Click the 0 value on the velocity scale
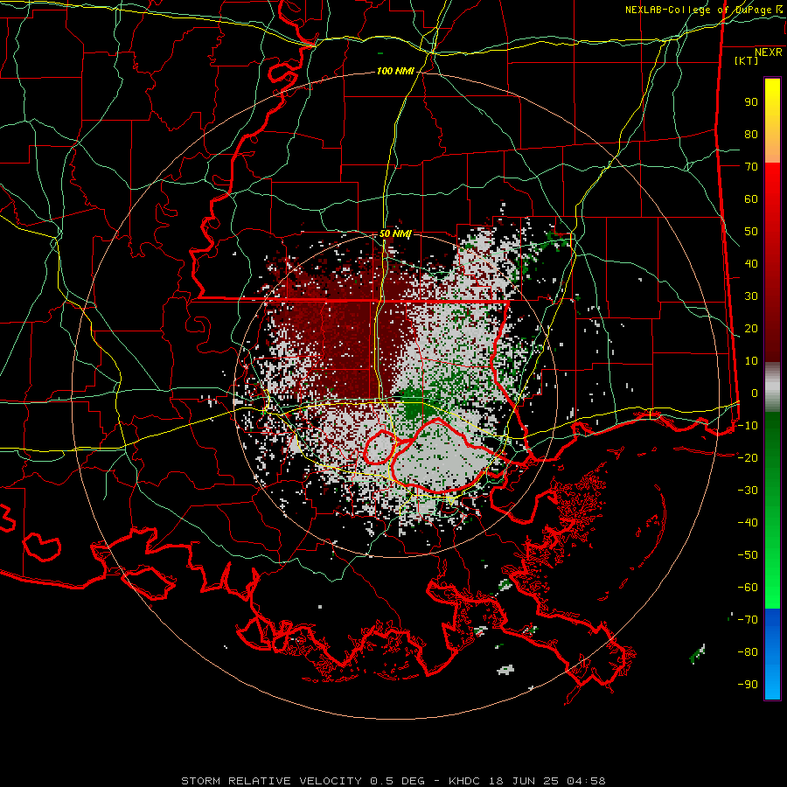 click(x=755, y=393)
